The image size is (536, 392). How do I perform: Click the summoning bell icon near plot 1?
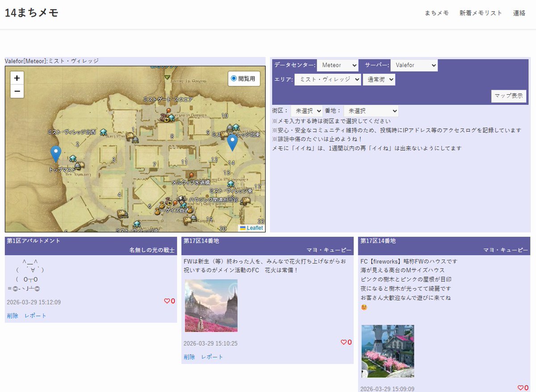pyautogui.click(x=135, y=140)
